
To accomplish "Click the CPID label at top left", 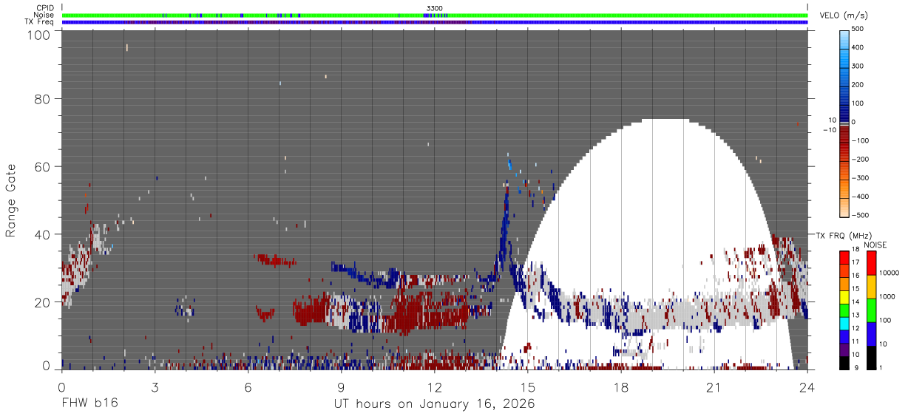I will pyautogui.click(x=44, y=8).
